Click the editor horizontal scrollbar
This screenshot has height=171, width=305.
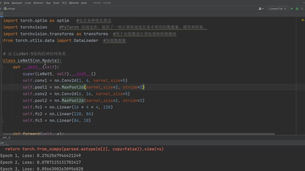139,134
